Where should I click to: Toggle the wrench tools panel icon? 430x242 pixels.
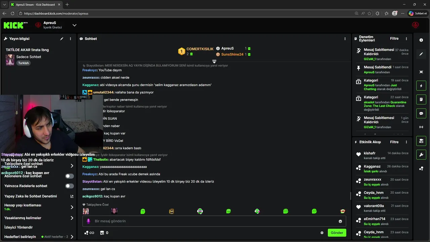point(421,155)
